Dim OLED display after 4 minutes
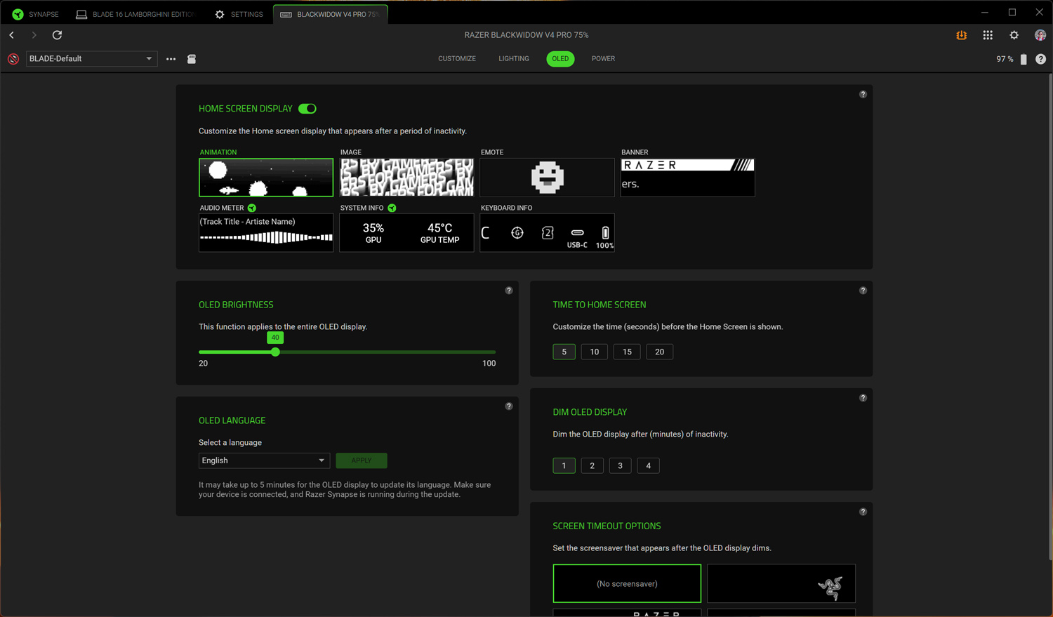This screenshot has height=617, width=1053. 648,465
